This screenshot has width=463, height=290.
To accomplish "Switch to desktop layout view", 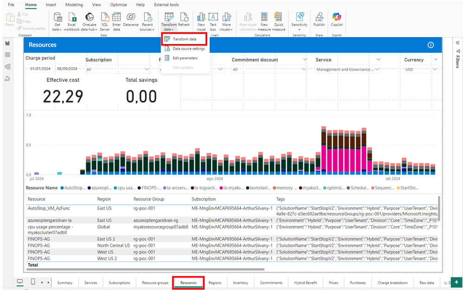I will [20, 282].
